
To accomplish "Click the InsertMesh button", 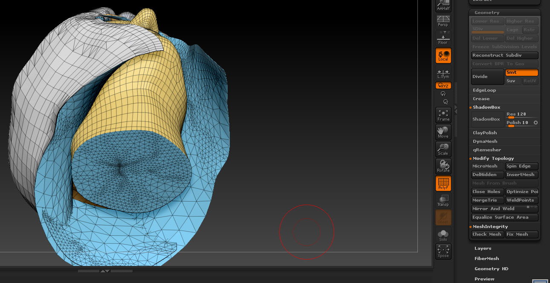I will (x=522, y=175).
